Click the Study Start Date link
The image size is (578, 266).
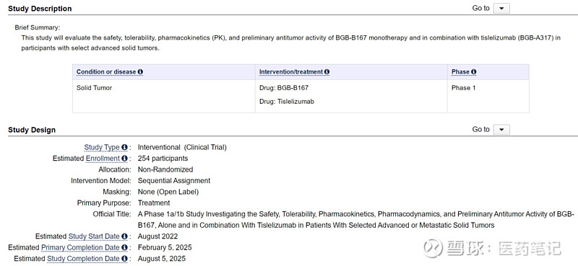click(x=94, y=236)
